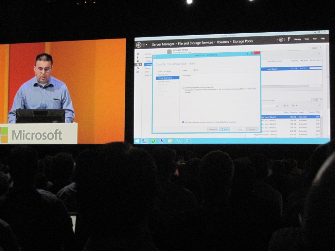The width and height of the screenshot is (335, 251).
Task: Select Shares in the navigation pane
Action: pos(148,68)
